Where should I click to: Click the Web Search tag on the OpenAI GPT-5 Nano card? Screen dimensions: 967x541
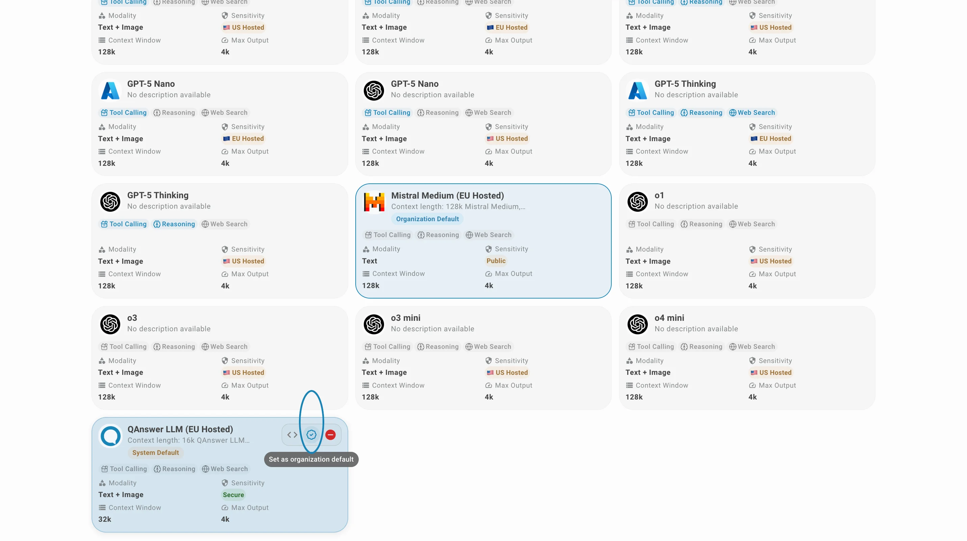coord(488,113)
